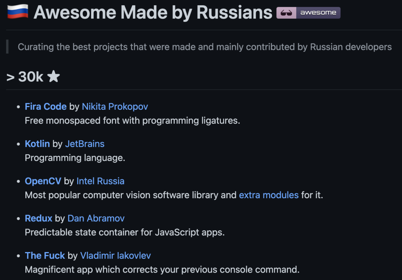This screenshot has width=402, height=280.
Task: Click the Fira Code description text
Action: coord(132,120)
